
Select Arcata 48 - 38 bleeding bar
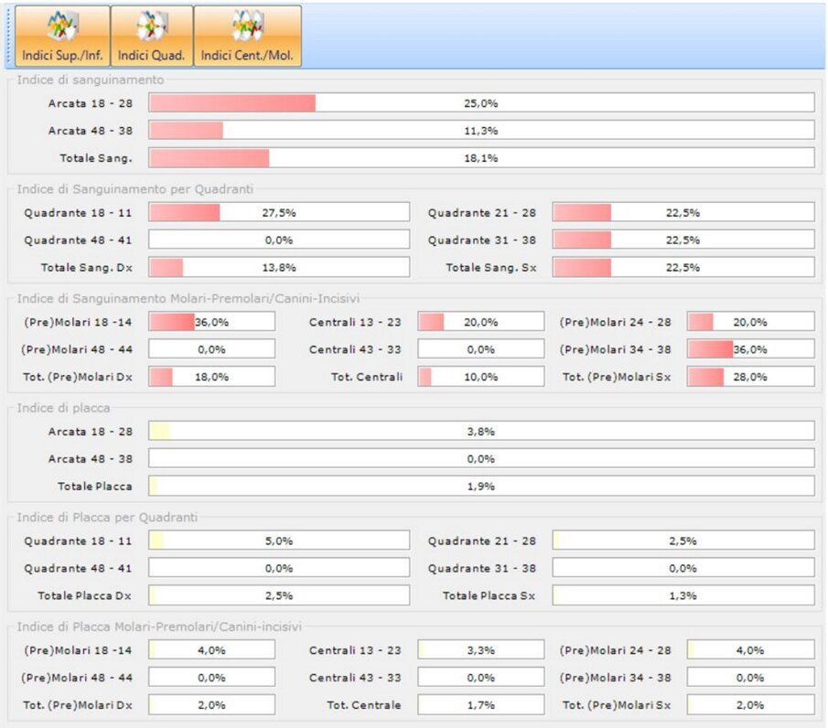(481, 131)
